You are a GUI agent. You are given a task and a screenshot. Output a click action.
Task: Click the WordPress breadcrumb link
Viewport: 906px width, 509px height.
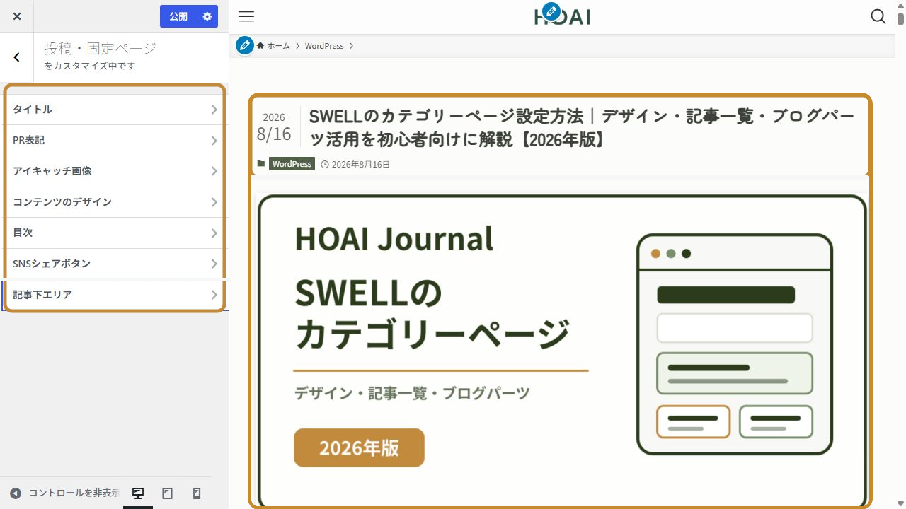point(324,46)
